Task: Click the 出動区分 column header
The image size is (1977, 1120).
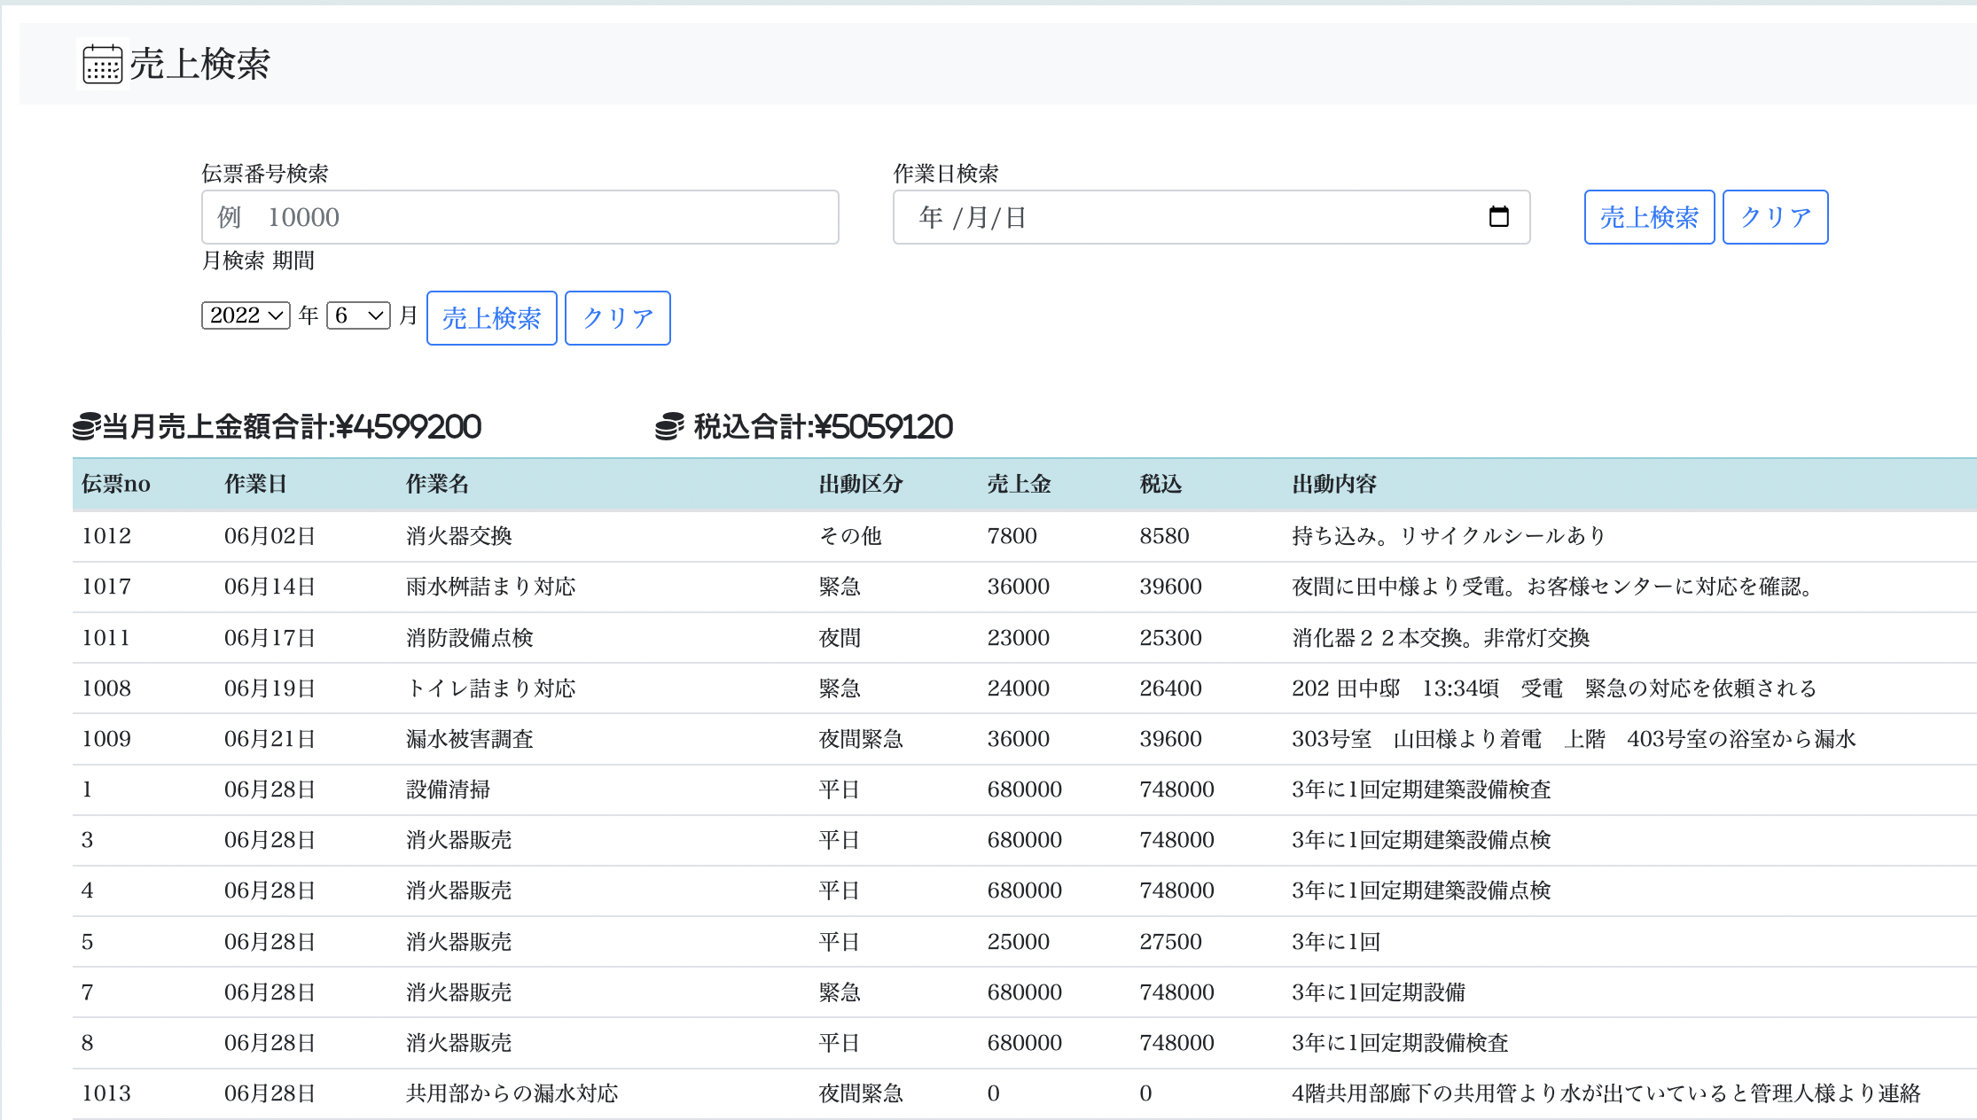Action: click(x=860, y=484)
